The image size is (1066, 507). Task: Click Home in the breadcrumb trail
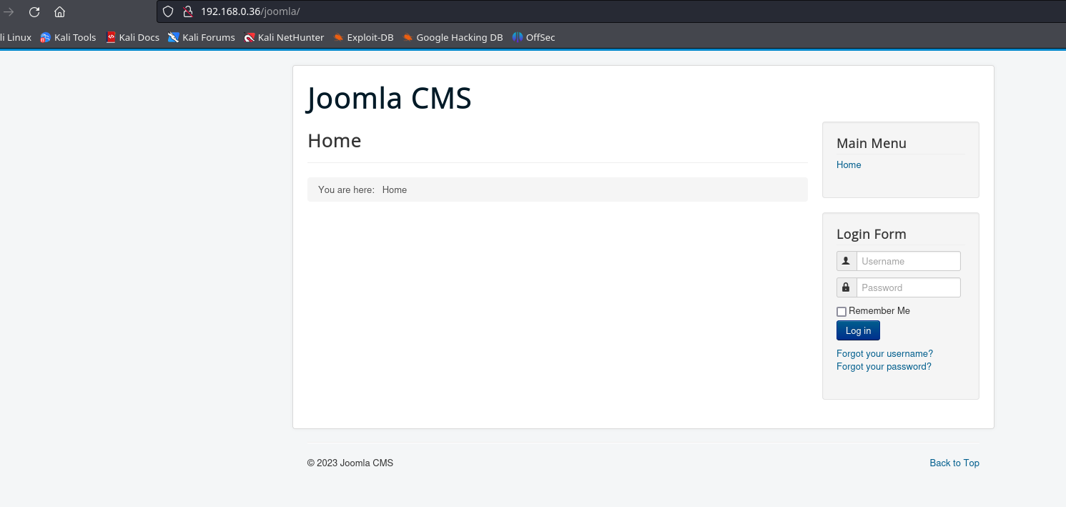tap(395, 189)
